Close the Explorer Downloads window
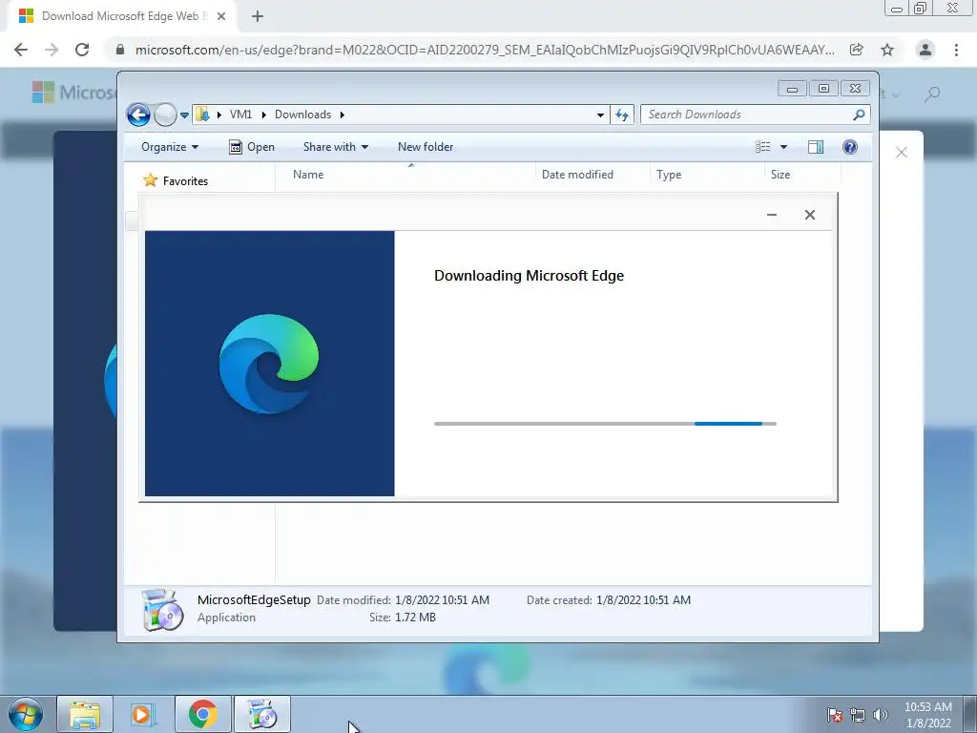The height and width of the screenshot is (733, 977). pos(856,89)
